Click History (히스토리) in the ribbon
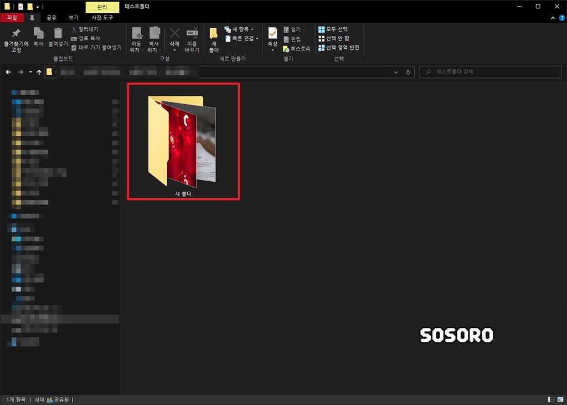The width and height of the screenshot is (567, 405). tap(297, 49)
